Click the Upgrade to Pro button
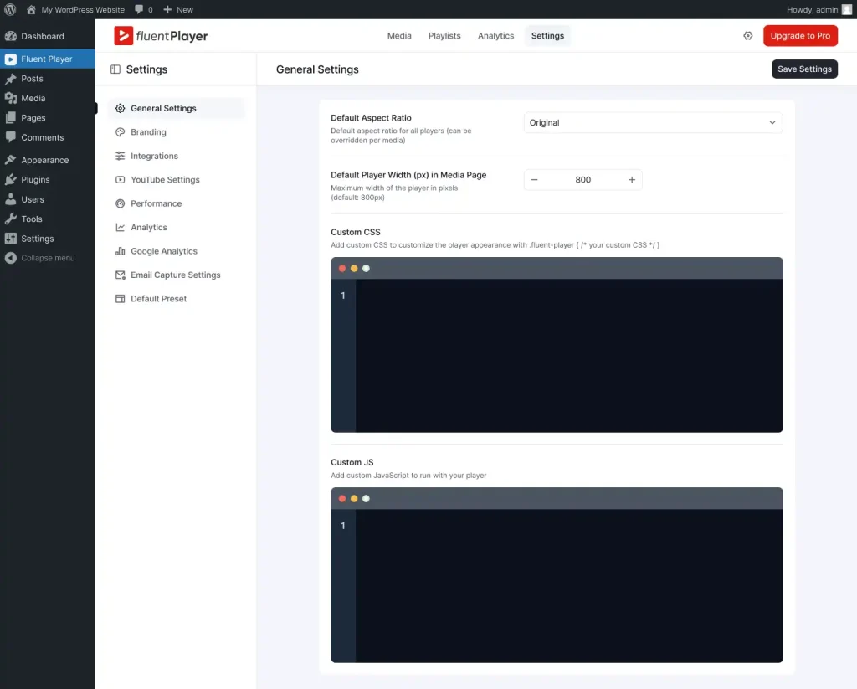The height and width of the screenshot is (689, 857). coord(800,36)
